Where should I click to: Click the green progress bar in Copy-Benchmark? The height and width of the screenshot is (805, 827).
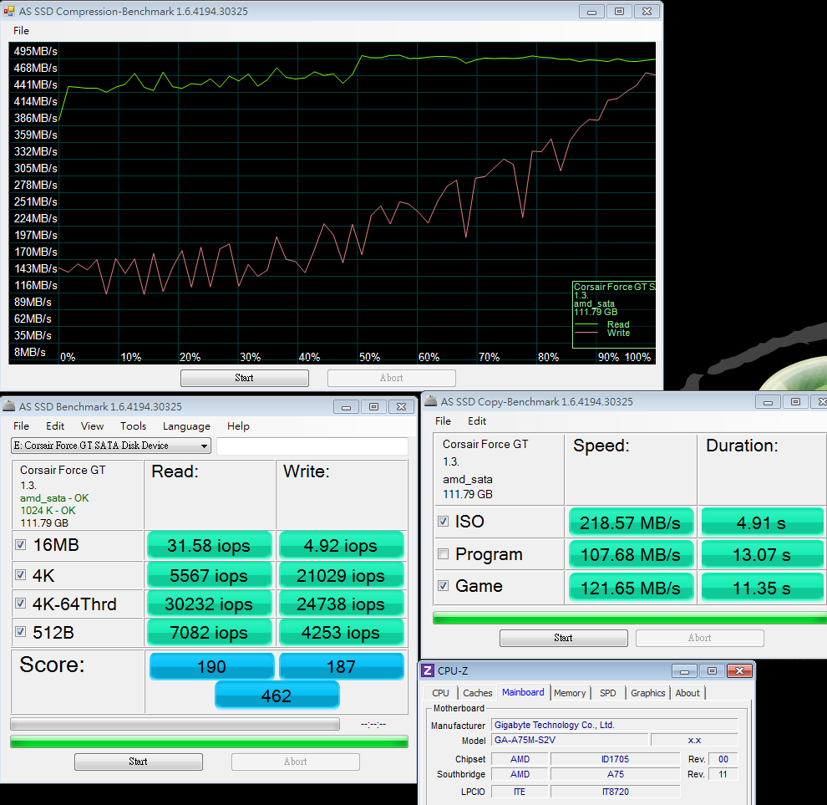[630, 618]
